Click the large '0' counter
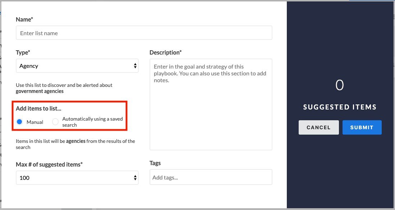395x210 pixels. point(340,85)
